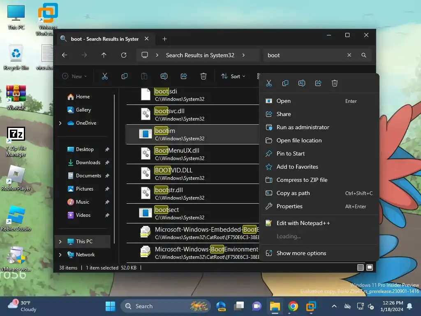Open the This PC desktop icon

coord(16,17)
